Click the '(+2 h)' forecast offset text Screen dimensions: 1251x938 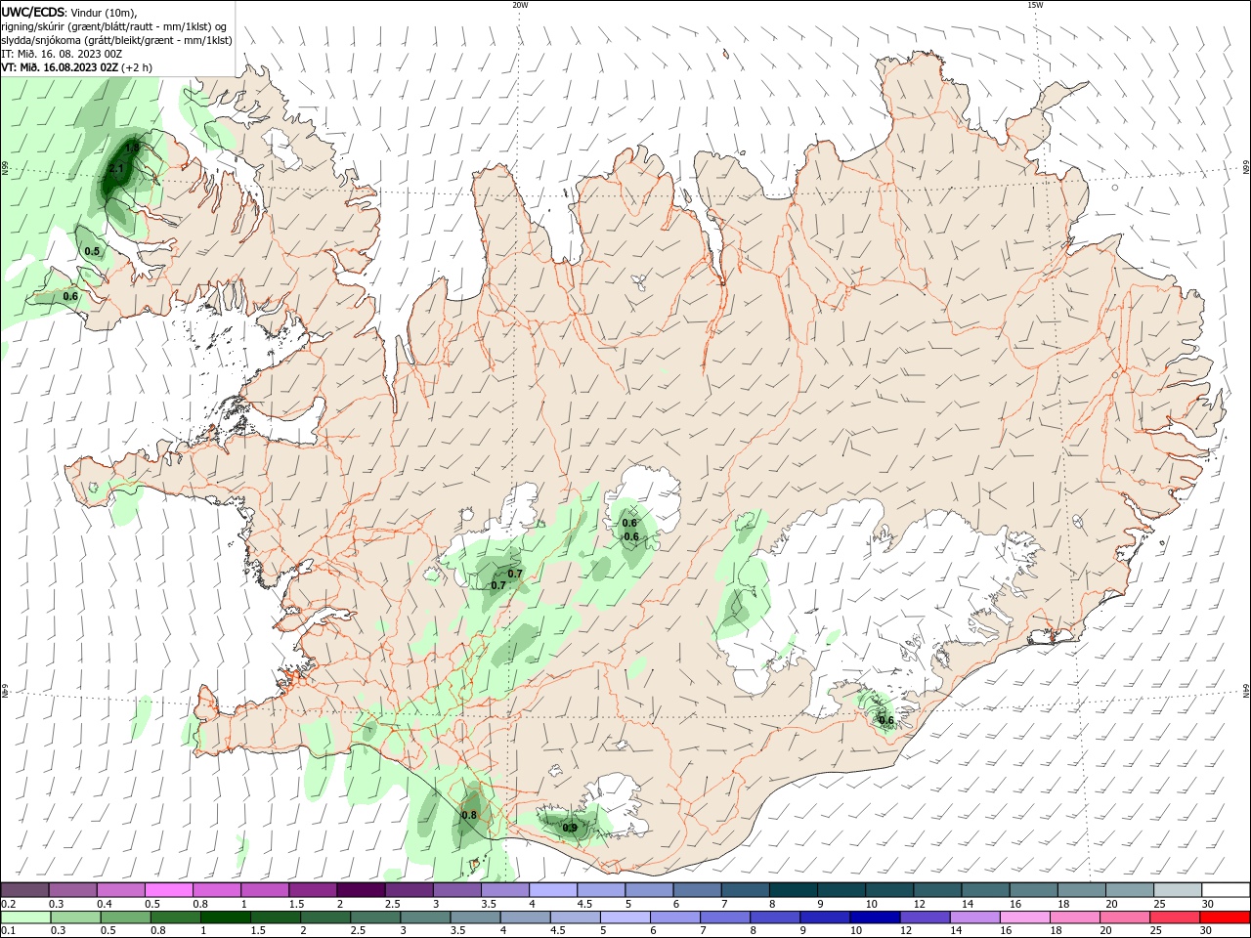pos(137,67)
